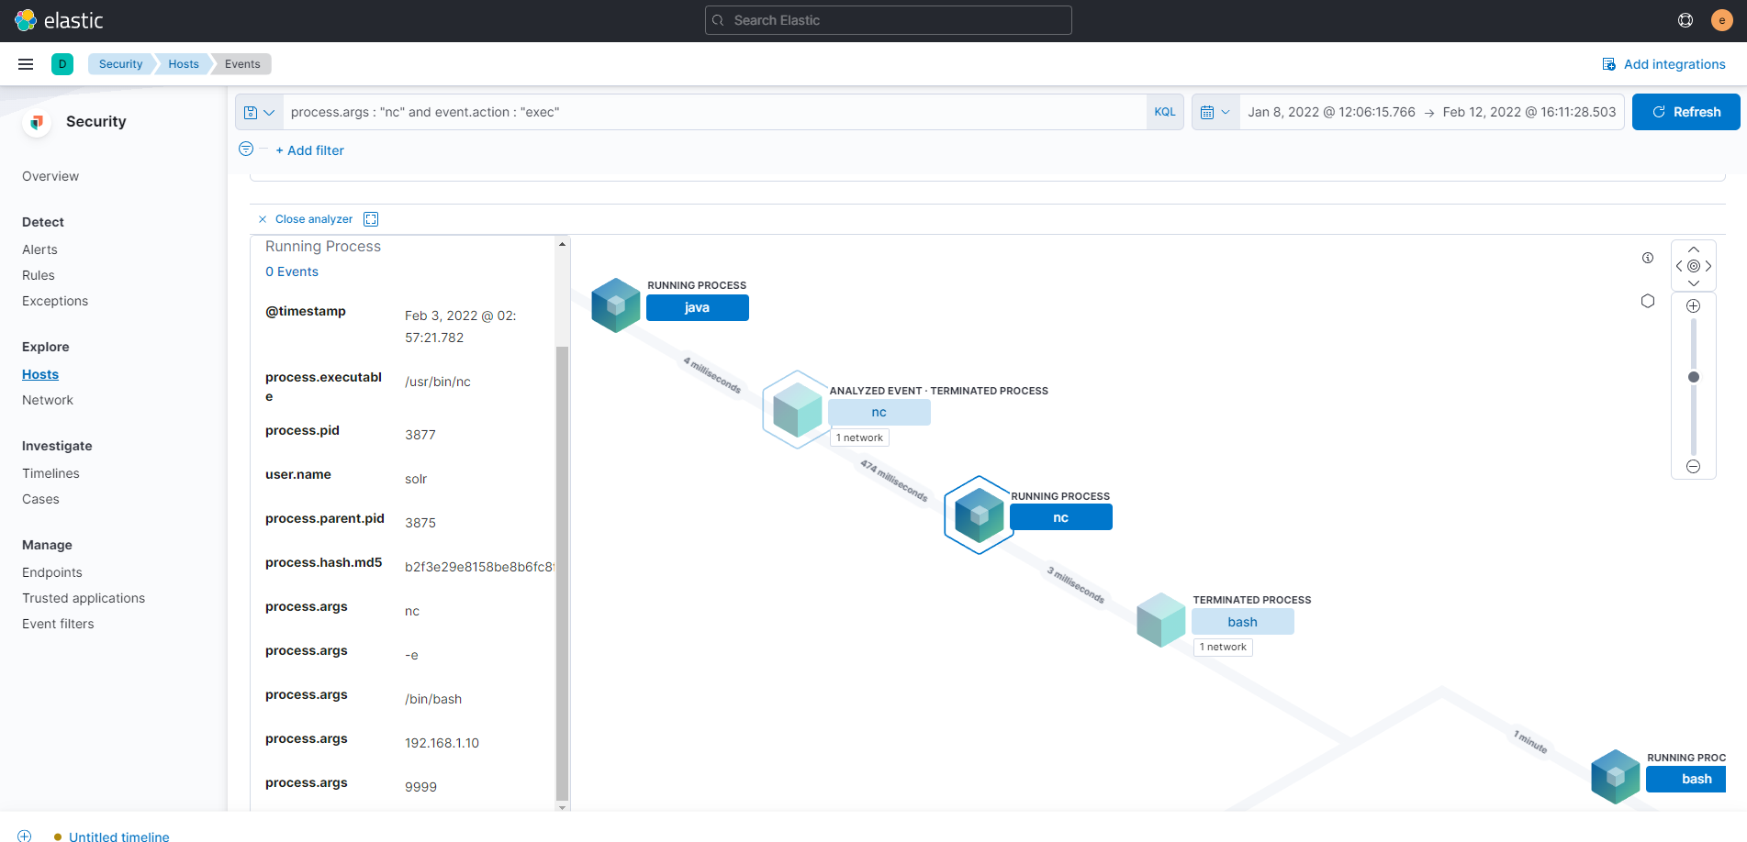The image size is (1747, 842).
Task: Open the saved query dropdown
Action: click(x=259, y=112)
